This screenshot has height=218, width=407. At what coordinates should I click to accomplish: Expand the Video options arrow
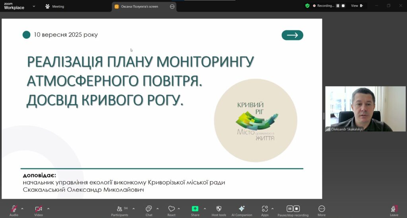coord(48,208)
